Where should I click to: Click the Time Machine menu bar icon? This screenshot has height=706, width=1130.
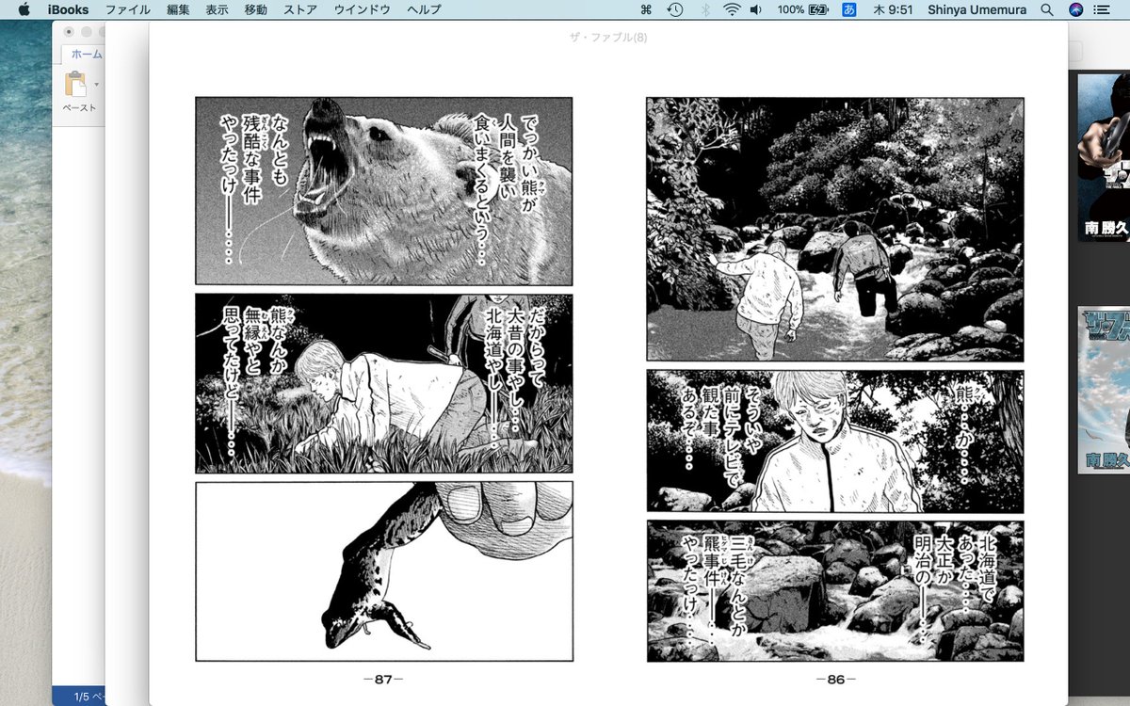click(x=674, y=9)
